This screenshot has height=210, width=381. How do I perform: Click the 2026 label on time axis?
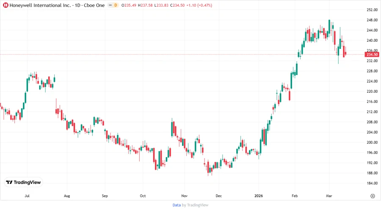(259, 196)
